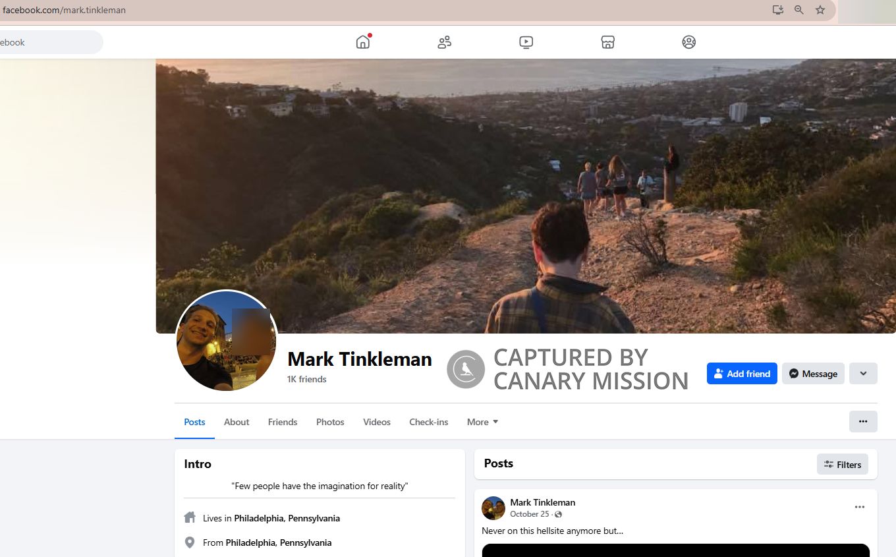Image resolution: width=896 pixels, height=557 pixels.
Task: Open the Friends icon in top navigation
Action: (444, 41)
